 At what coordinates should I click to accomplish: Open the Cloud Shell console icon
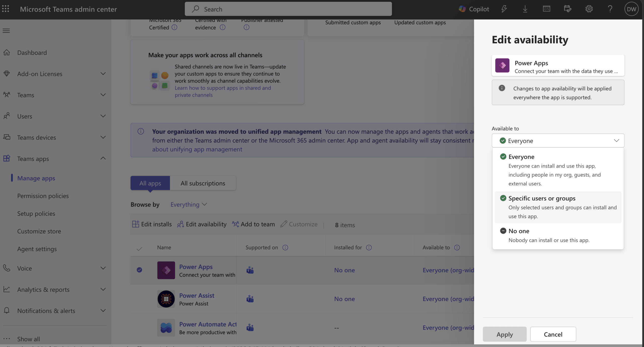point(546,9)
